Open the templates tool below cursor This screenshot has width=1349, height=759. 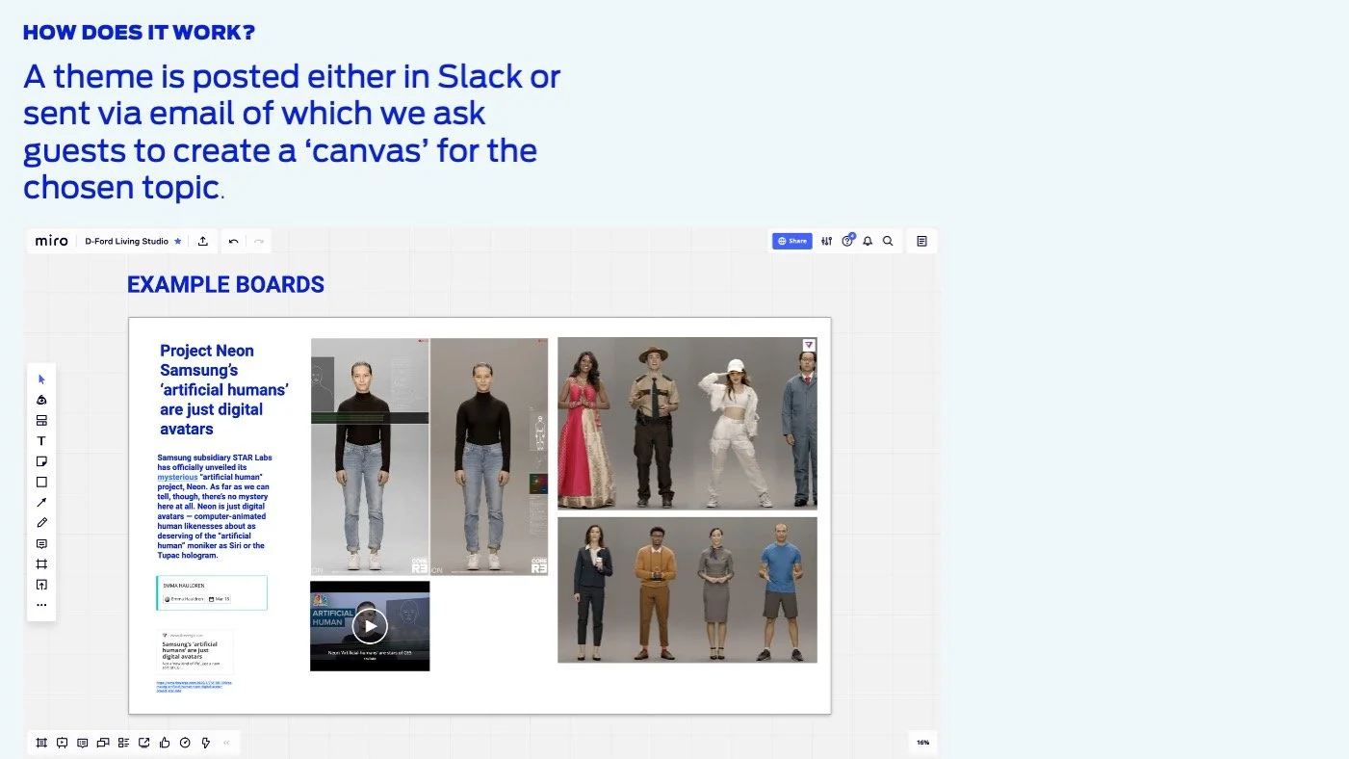[41, 400]
